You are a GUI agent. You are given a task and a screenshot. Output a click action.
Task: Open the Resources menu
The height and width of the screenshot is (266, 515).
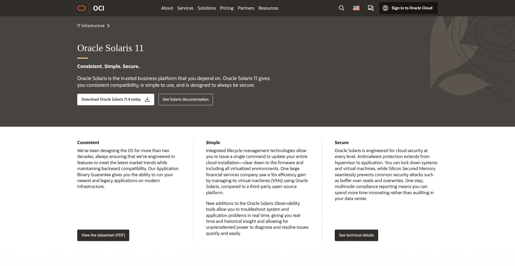pos(268,8)
